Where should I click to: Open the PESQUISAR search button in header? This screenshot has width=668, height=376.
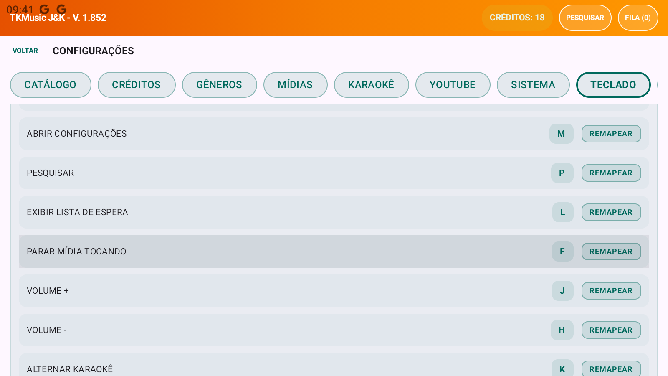click(585, 18)
